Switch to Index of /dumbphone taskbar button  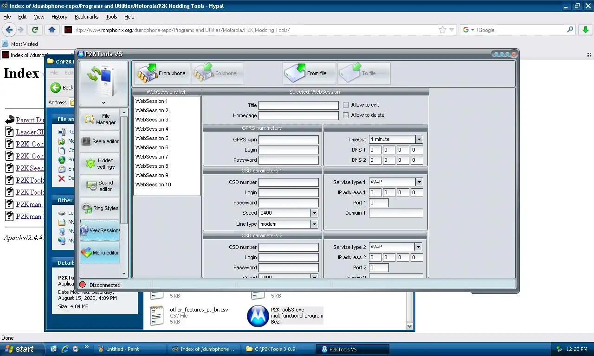[203, 349]
